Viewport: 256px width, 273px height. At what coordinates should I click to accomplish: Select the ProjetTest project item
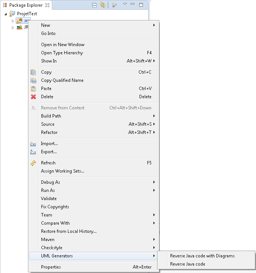coord(27,14)
